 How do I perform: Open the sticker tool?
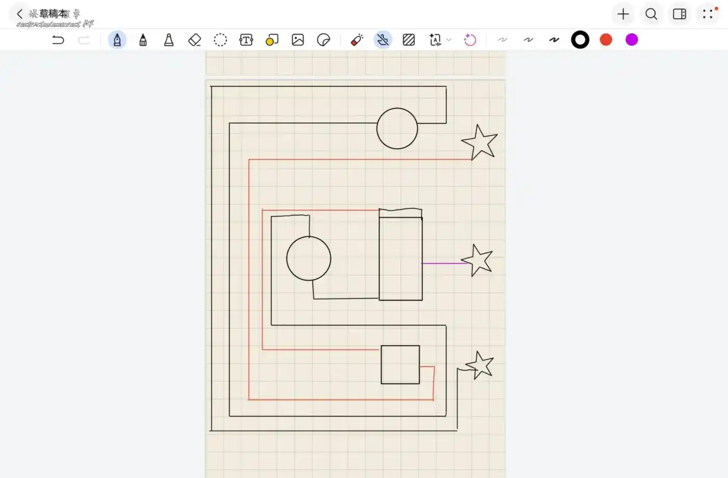pyautogui.click(x=323, y=40)
